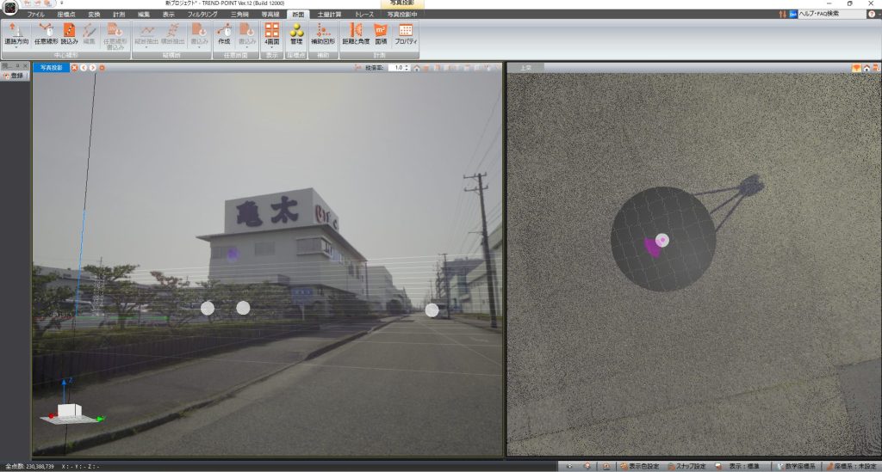
Task: Click the 読込み import icon
Action: click(69, 31)
